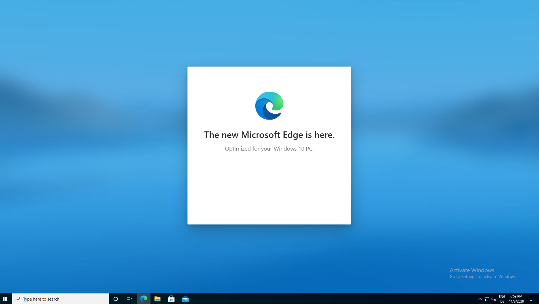
Task: Select the Cortana icon
Action: pyautogui.click(x=115, y=299)
